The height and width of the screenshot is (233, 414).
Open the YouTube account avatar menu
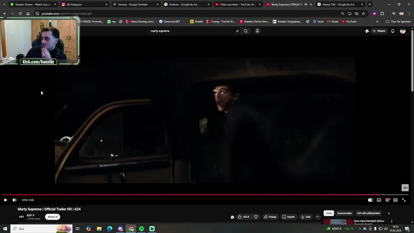[403, 31]
